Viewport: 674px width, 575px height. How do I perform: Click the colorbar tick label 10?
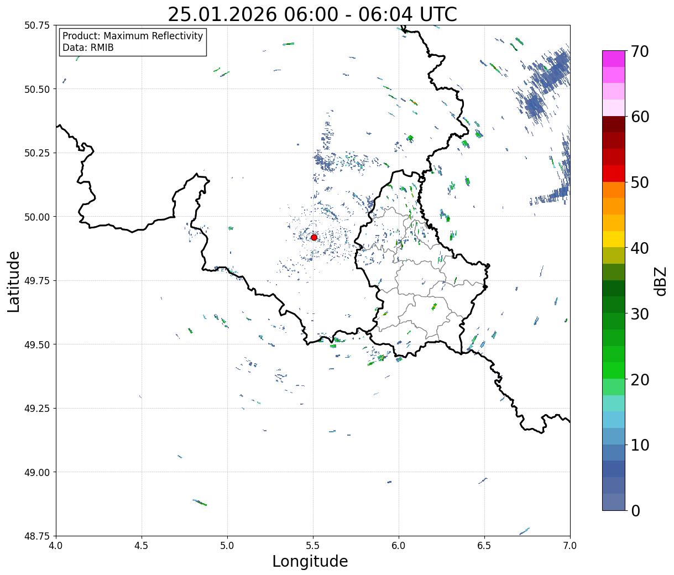click(x=640, y=445)
